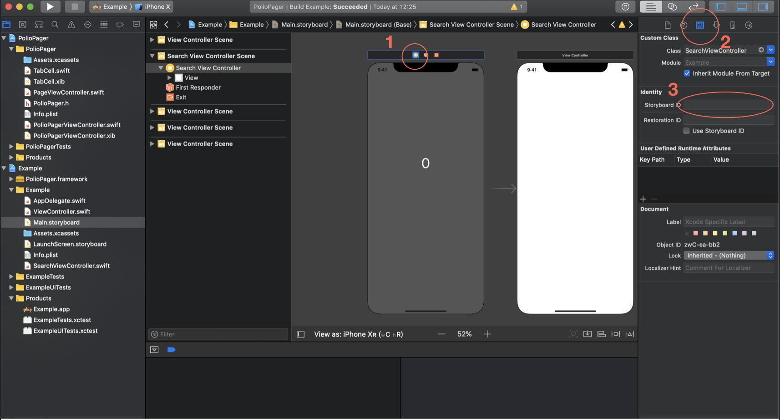The height and width of the screenshot is (420, 780).
Task: Open the Align constraints menu
Action: pos(602,334)
